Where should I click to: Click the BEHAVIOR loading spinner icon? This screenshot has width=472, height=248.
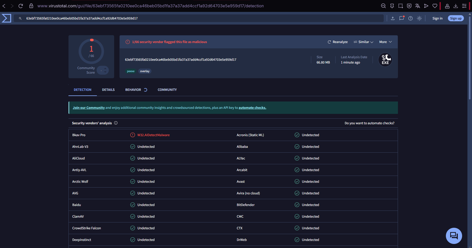point(145,90)
